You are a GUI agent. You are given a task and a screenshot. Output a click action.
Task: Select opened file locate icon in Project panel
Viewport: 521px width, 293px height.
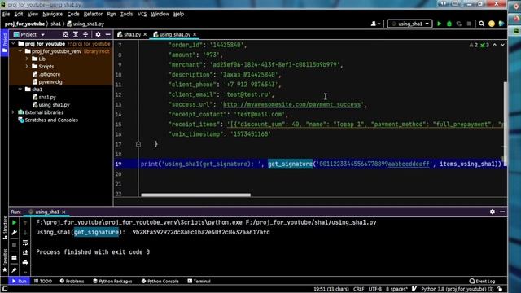coord(65,34)
